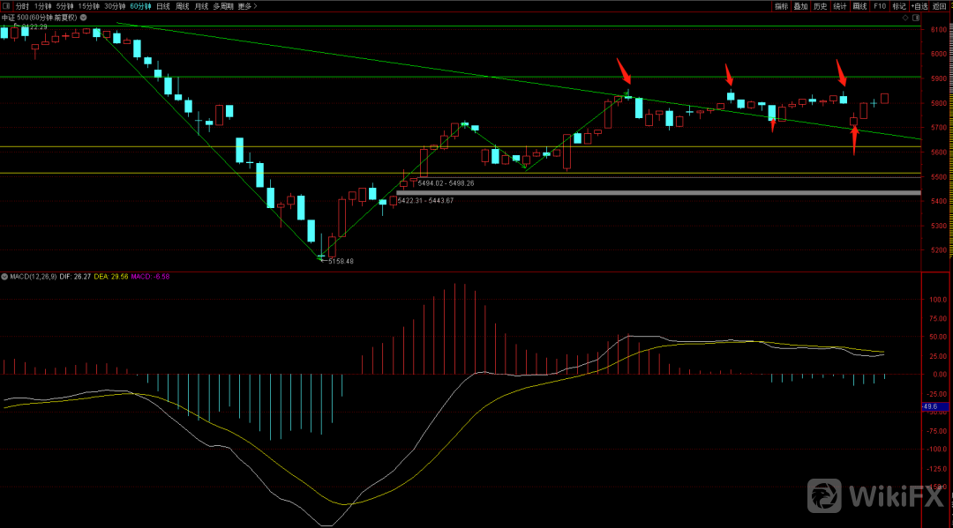Add to watchlist with +自选
Image resolution: width=953 pixels, height=528 pixels.
920,6
